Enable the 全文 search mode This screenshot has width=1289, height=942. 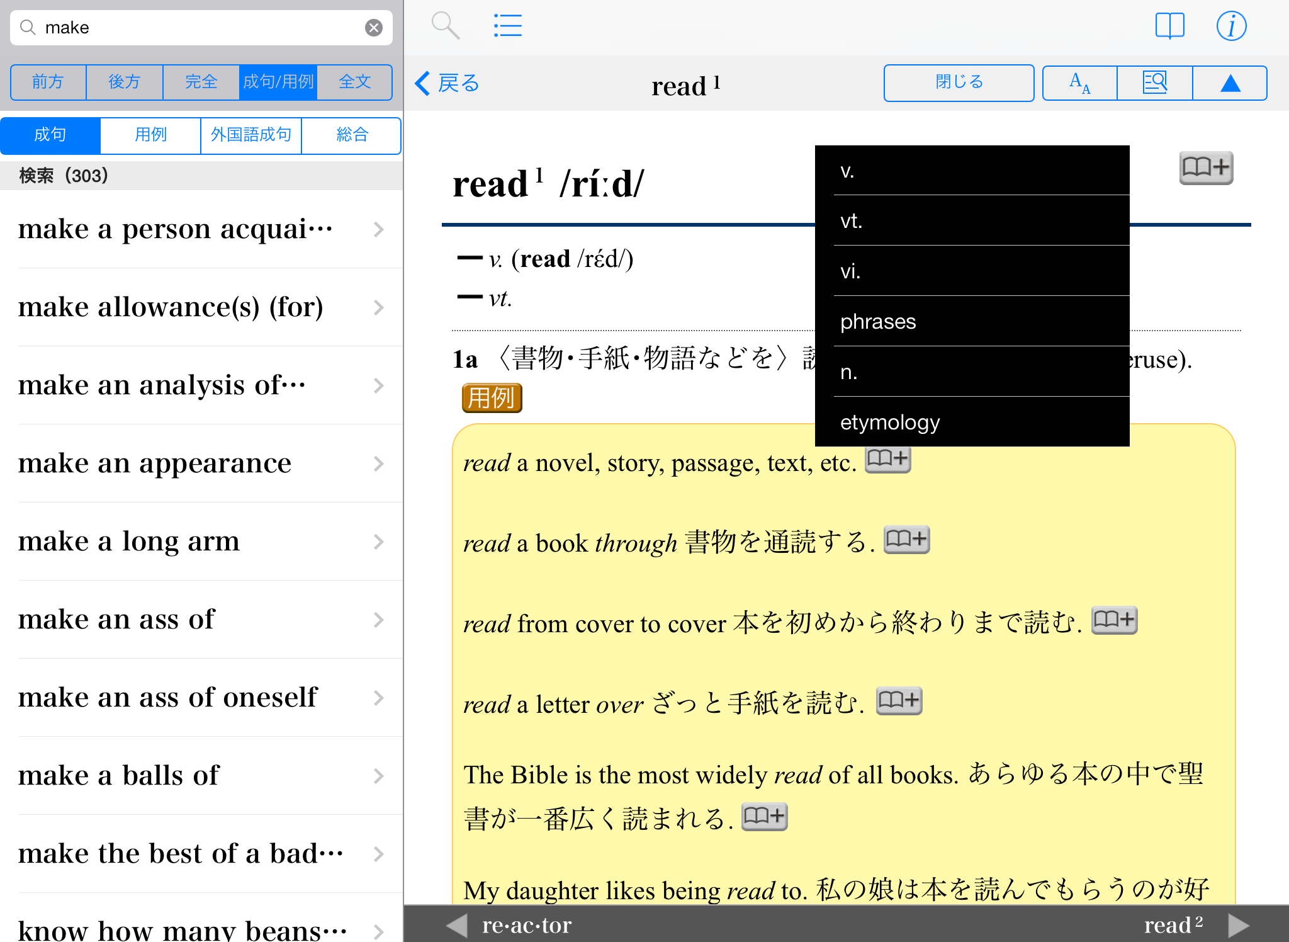pos(354,82)
